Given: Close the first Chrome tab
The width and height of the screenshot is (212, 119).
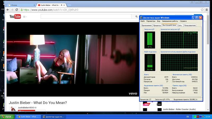Looking at the screenshot, I should 34,5.
